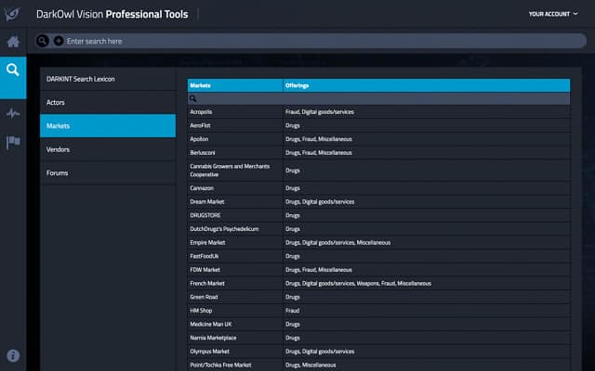Select the Berlusconi market row
The image size is (595, 371).
point(378,153)
